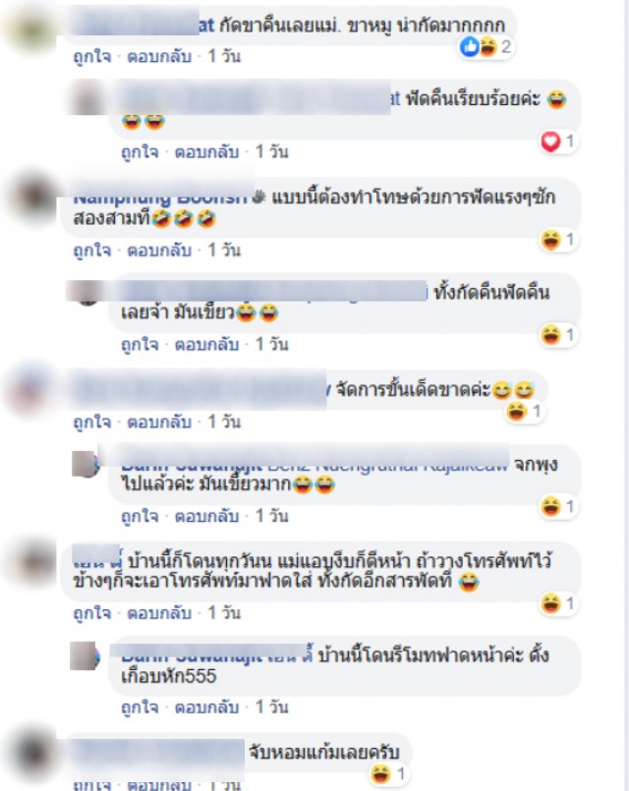Open haha reaction on จับหอมแก้มเลยครับ comment
This screenshot has width=629, height=791.
(388, 774)
